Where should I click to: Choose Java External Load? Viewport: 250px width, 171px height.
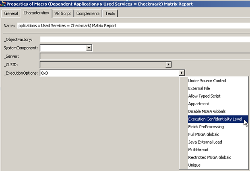[205, 142]
